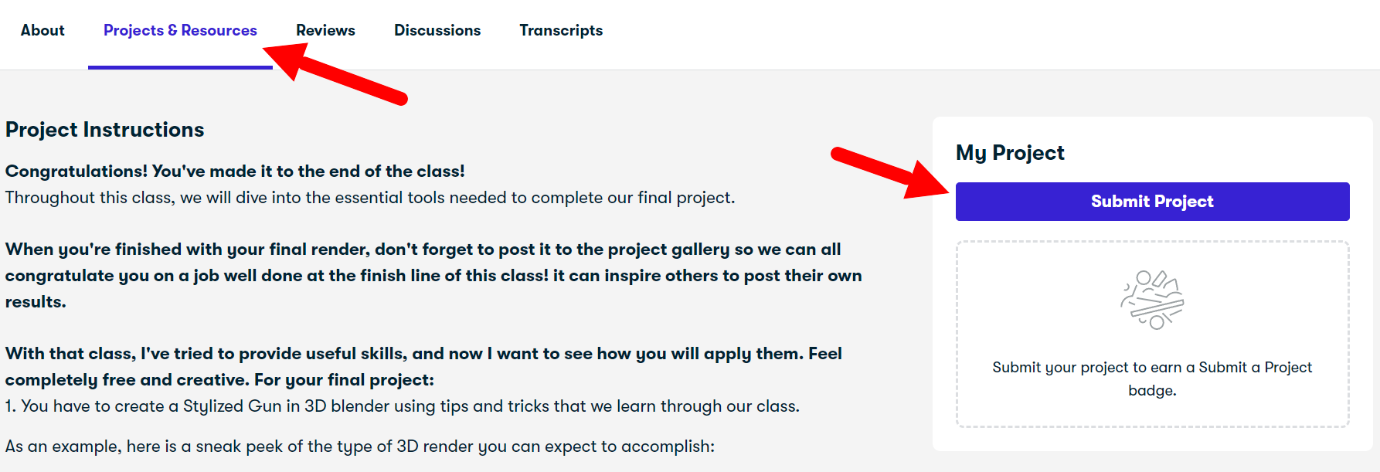Click the blue underline beneath the active tab

click(x=180, y=68)
